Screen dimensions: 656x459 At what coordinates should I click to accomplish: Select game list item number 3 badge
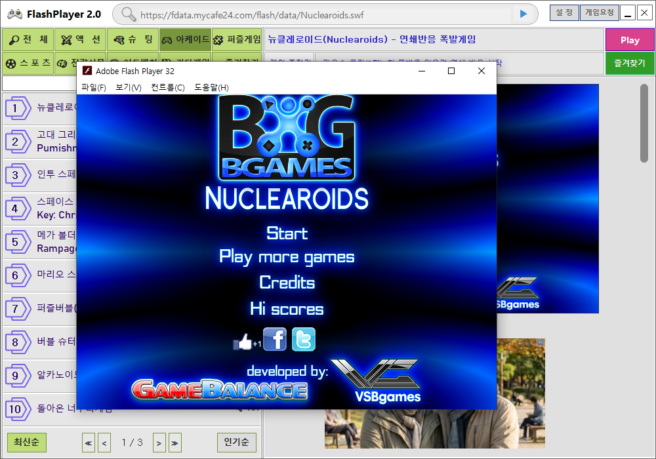(18, 175)
